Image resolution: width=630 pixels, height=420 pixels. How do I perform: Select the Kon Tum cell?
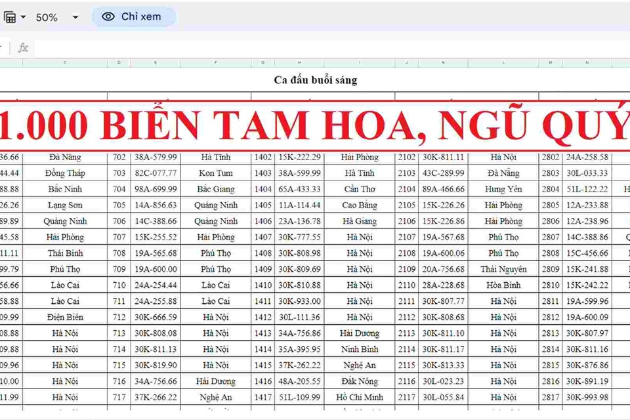tap(215, 173)
